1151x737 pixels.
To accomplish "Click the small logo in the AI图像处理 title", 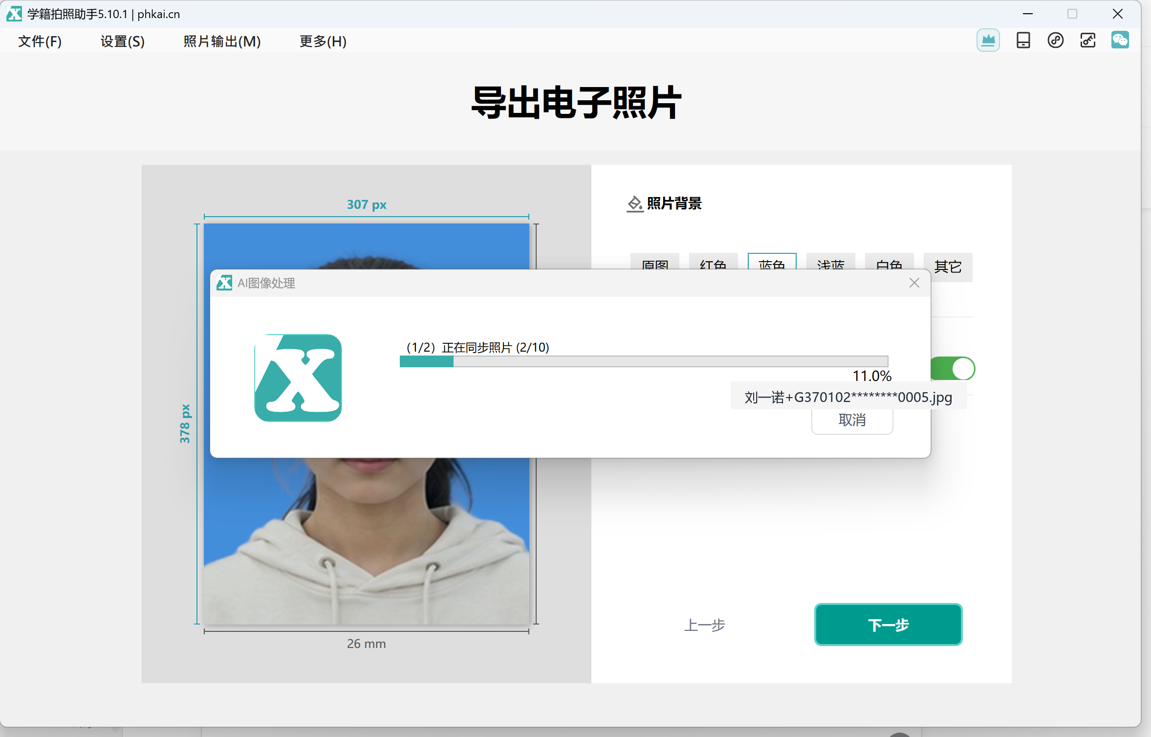I will (x=224, y=283).
